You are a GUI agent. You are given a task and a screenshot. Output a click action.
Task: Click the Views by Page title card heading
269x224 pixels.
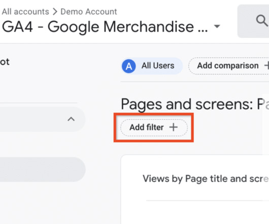coord(206,178)
